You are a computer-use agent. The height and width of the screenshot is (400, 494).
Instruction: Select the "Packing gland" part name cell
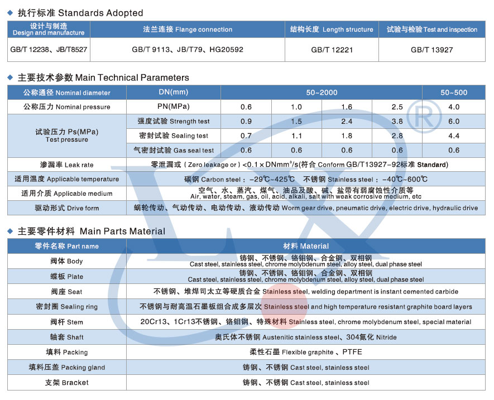click(67, 367)
